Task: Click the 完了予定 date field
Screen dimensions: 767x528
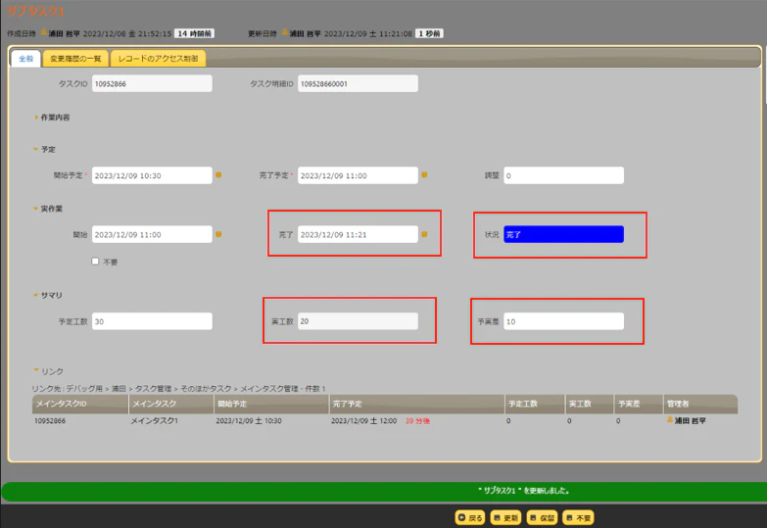Action: click(x=359, y=175)
